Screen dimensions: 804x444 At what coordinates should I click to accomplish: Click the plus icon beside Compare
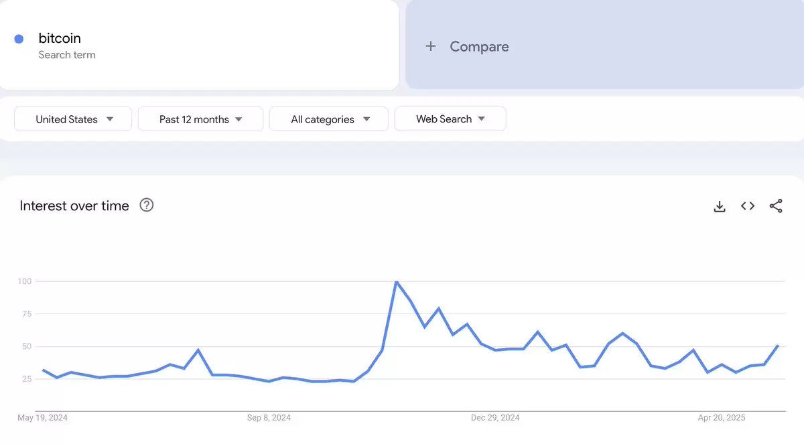431,46
